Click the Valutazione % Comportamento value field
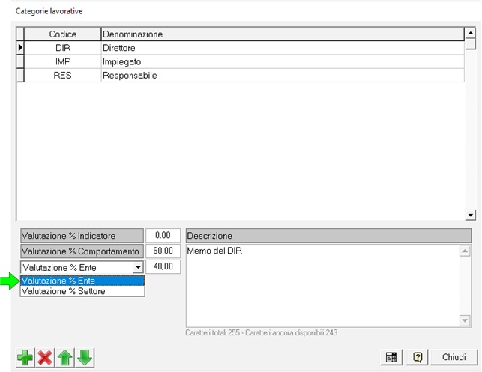 point(163,251)
